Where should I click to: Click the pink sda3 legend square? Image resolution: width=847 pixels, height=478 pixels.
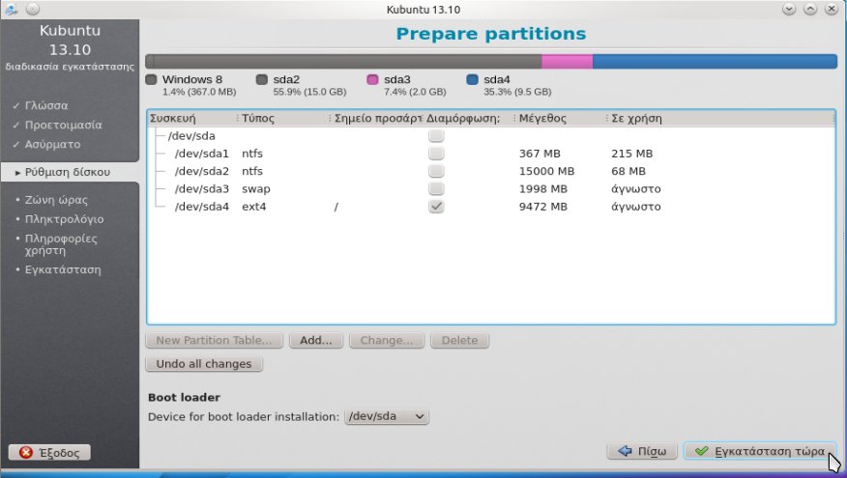pos(372,79)
